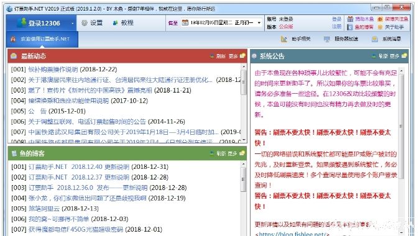Screen dimensions: 419x236
Task: Click the https://blog.fishlee.net link
Action: point(293,234)
